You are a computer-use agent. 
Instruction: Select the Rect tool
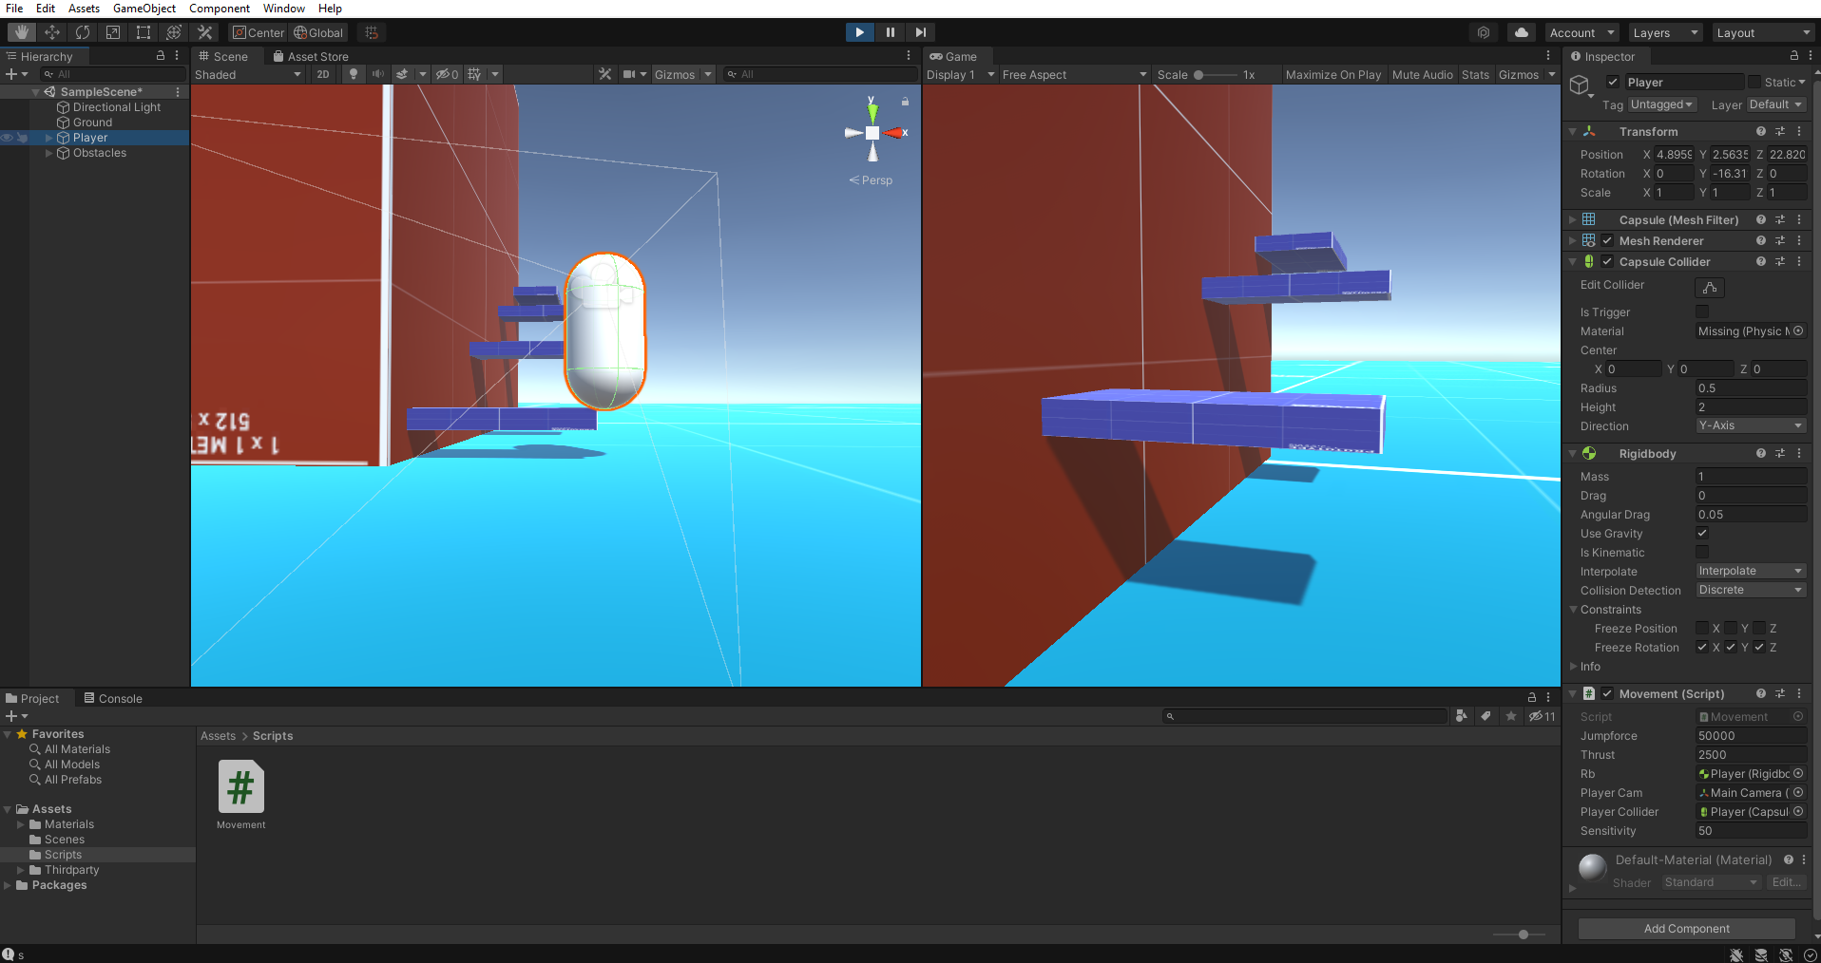pos(143,32)
